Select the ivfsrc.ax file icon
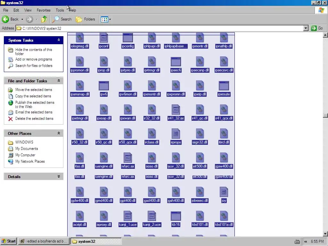The image size is (328, 246). [x=127, y=158]
